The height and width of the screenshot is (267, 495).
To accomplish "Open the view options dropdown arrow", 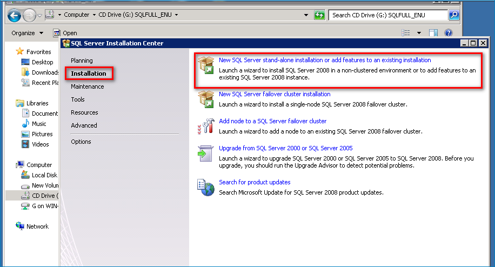I will 419,33.
